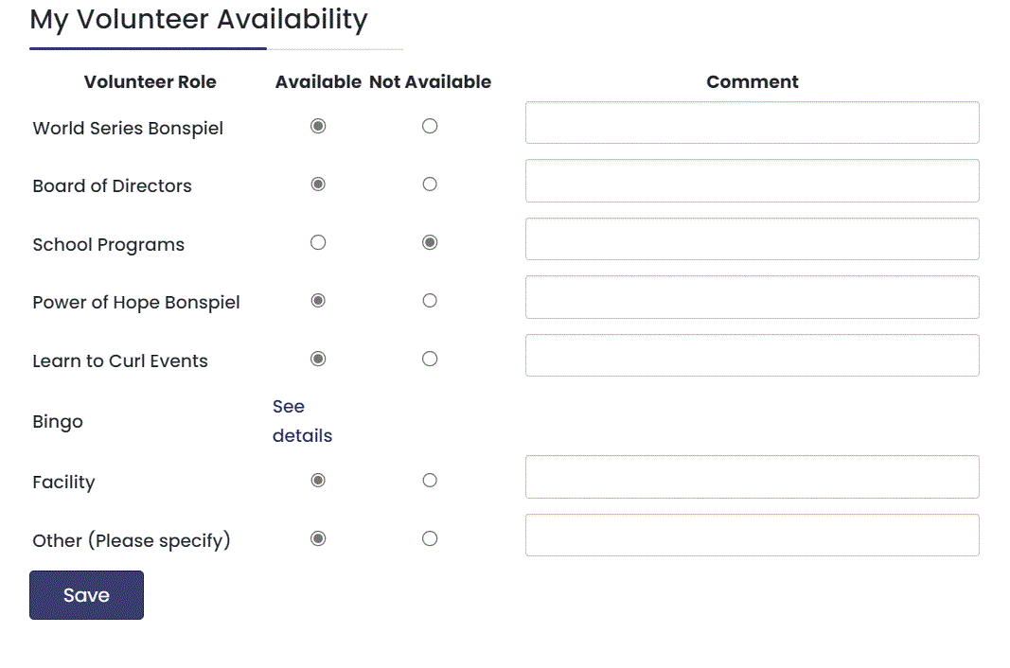Mark Facility as Available
1010x668 pixels.
tap(318, 481)
